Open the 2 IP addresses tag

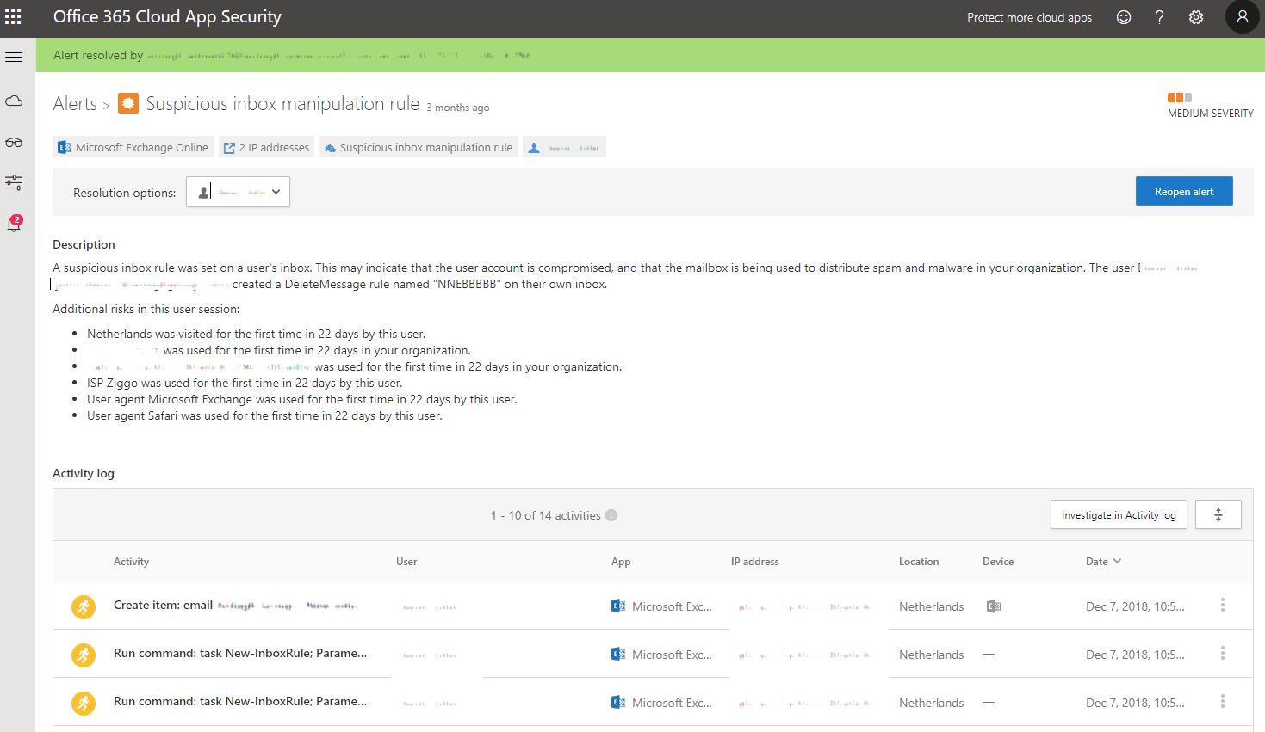click(x=266, y=147)
